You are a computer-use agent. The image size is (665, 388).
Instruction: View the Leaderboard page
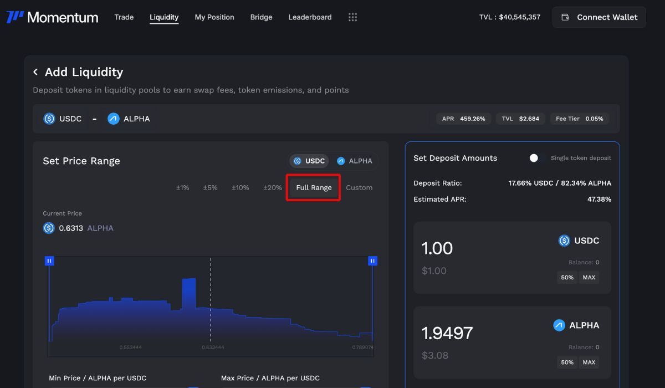310,17
